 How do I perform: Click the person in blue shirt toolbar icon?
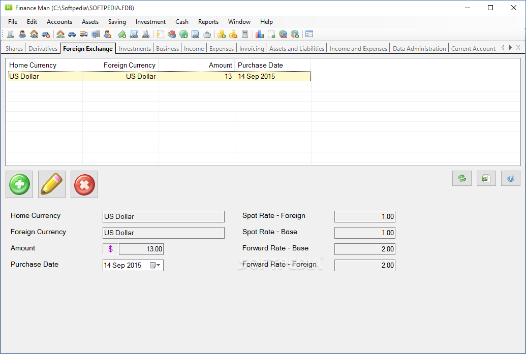[x=22, y=34]
